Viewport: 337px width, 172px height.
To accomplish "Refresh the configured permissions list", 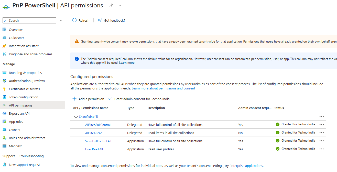I will [x=81, y=20].
